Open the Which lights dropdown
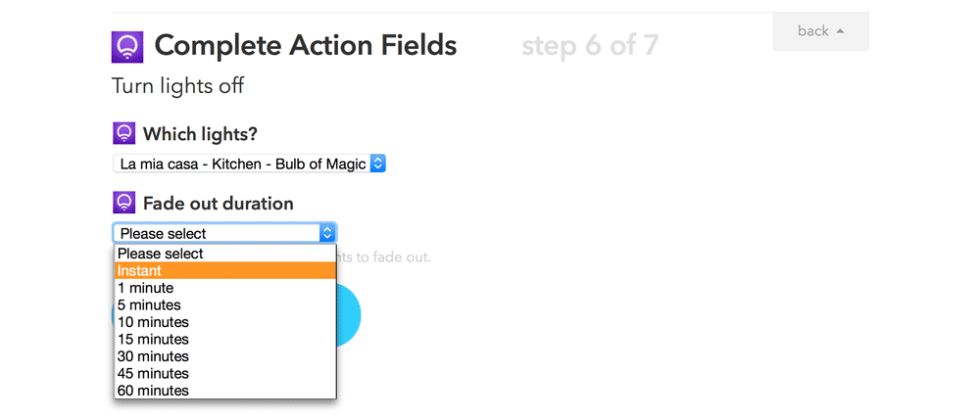The height and width of the screenshot is (420, 980). click(x=250, y=163)
